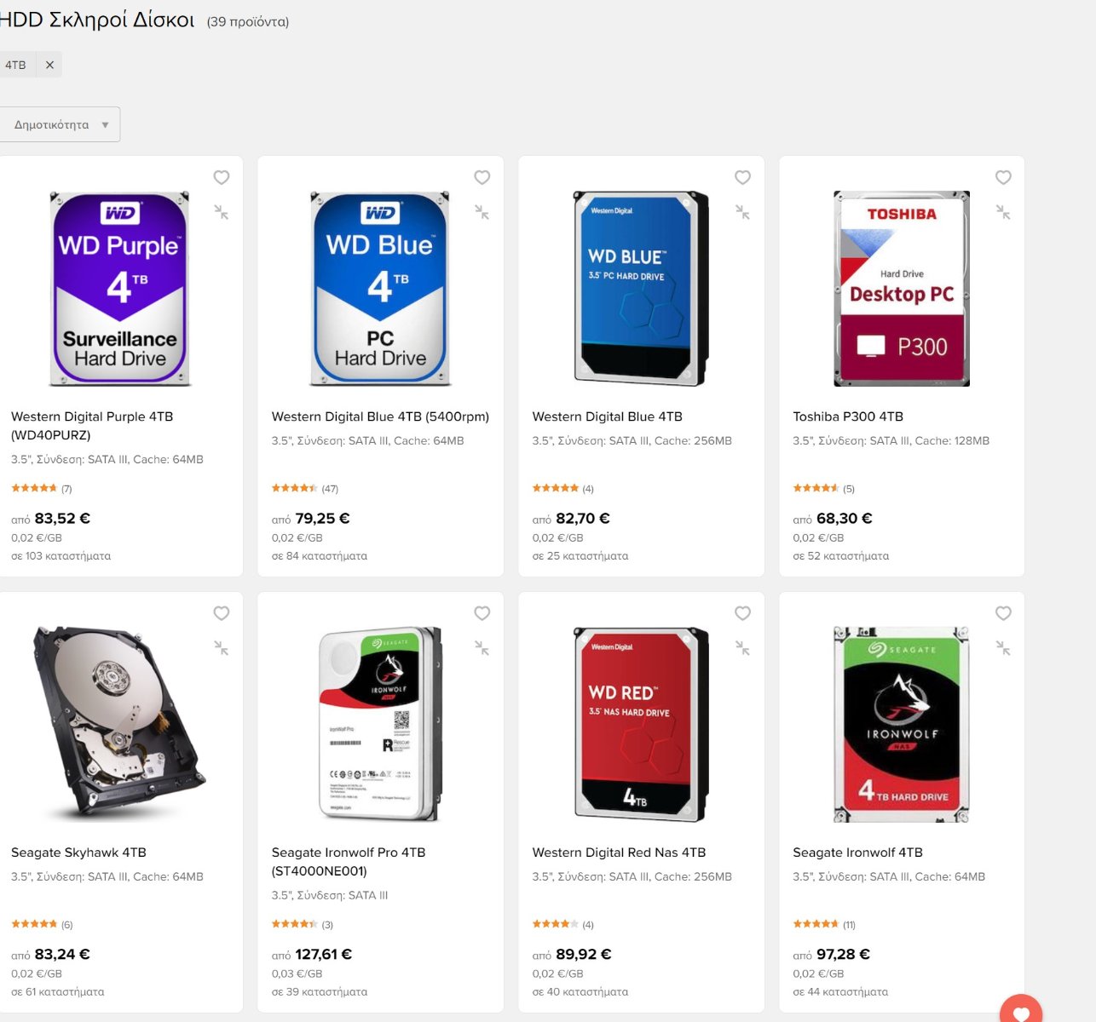
Task: Click compare arrows on Seagate Ironwolf Pro card
Action: 482,648
